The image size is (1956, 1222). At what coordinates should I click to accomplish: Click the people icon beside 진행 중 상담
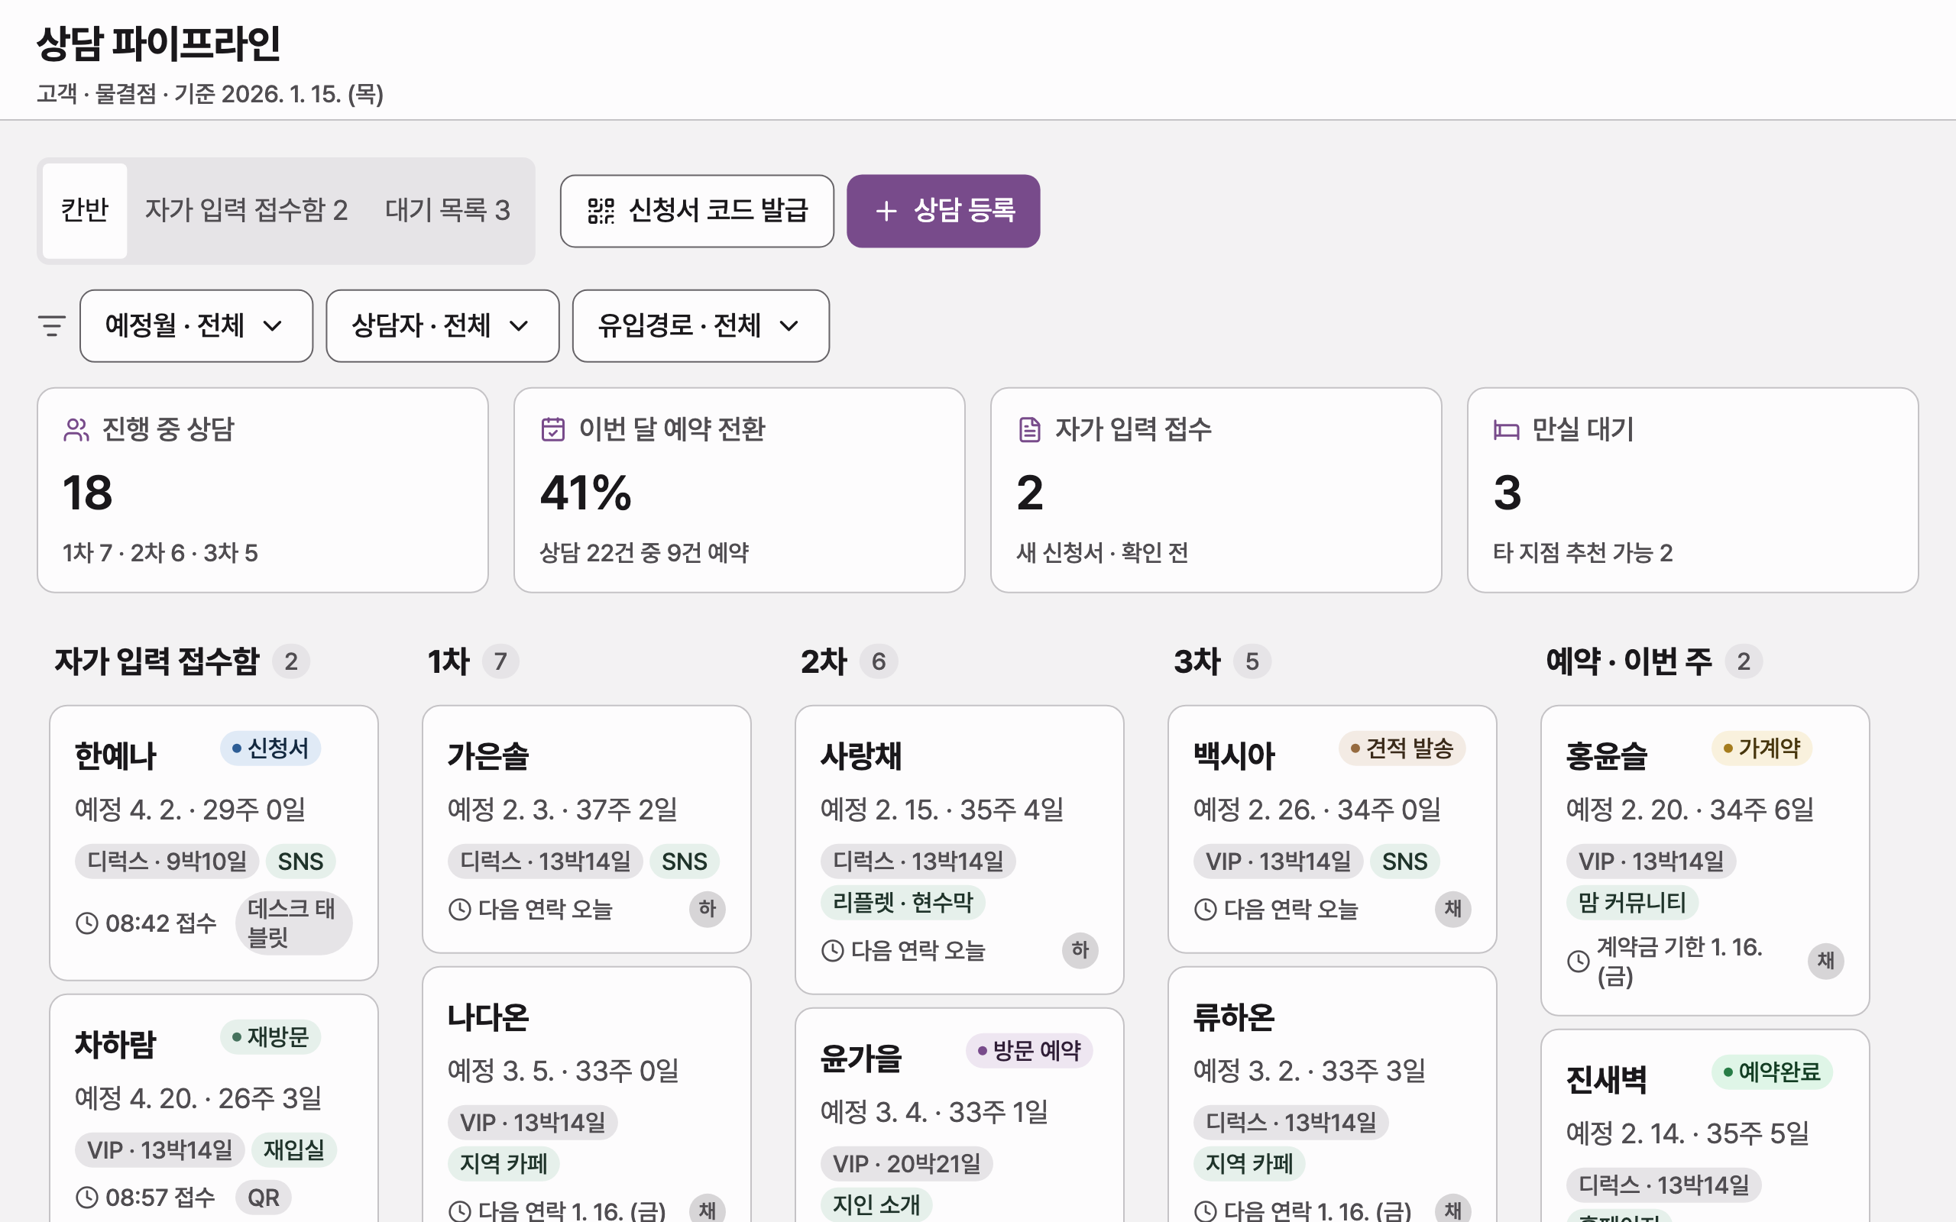coord(76,429)
